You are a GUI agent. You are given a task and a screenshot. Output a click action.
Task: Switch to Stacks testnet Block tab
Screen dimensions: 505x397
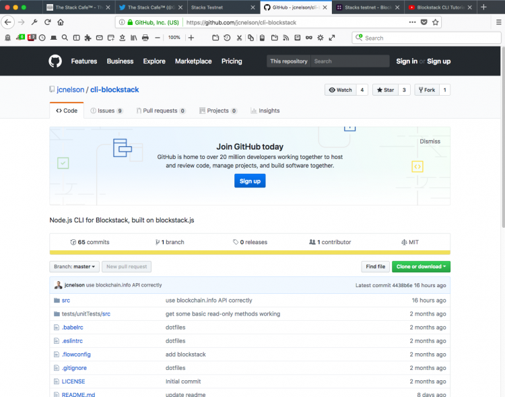point(368,7)
